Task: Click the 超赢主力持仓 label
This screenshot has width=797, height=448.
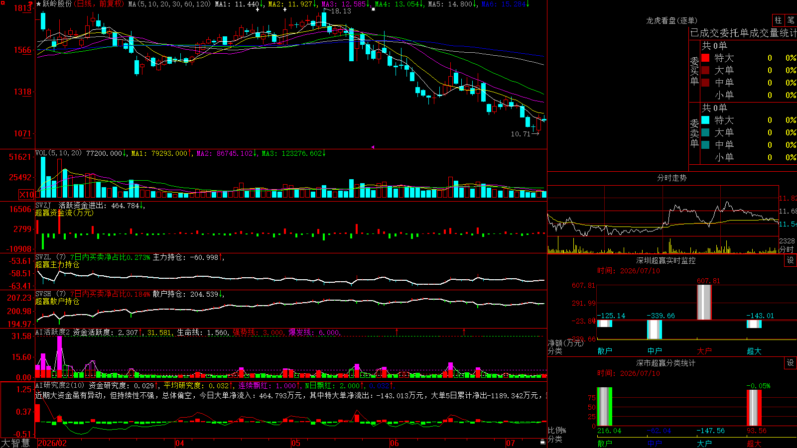Action: pyautogui.click(x=57, y=264)
